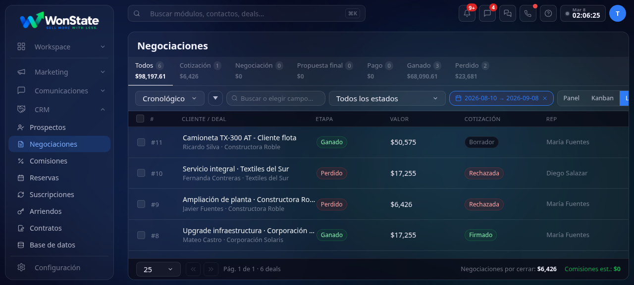Select the checkbox for deal #9
The image size is (634, 285).
coord(141,204)
